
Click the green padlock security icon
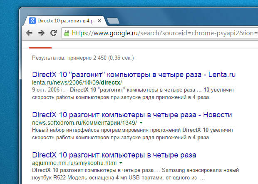(x=67, y=33)
